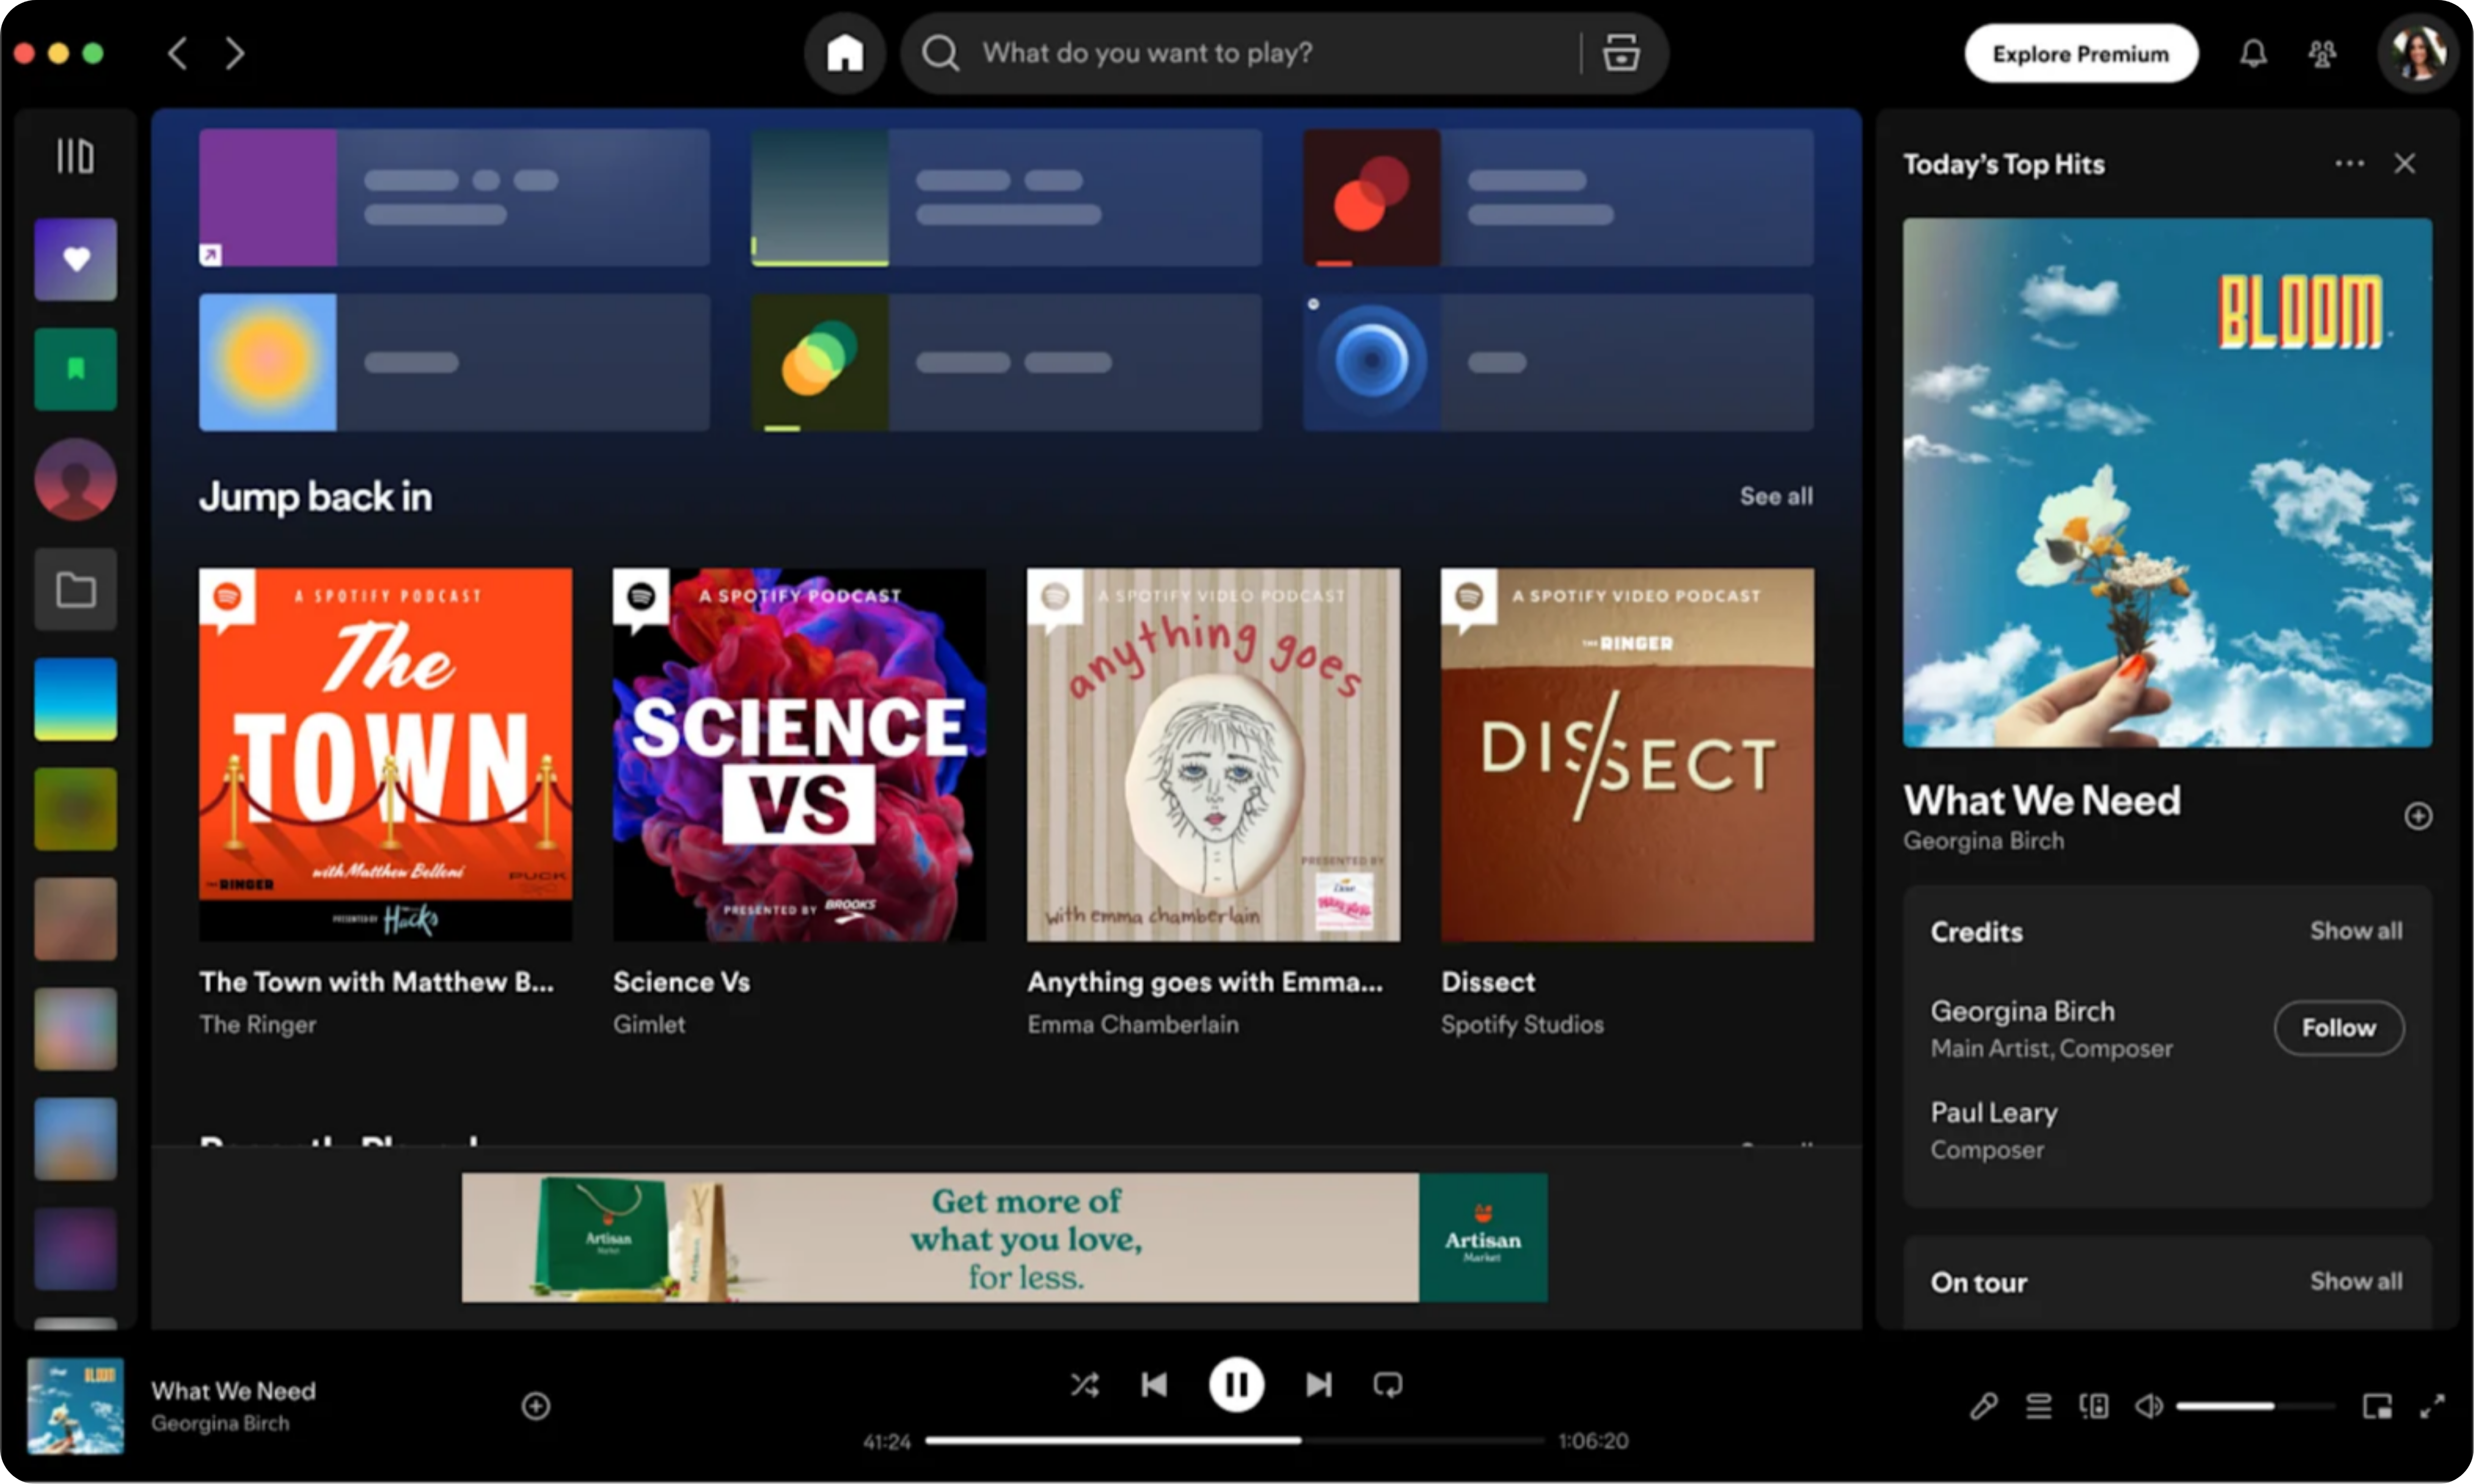The image size is (2474, 1484).
Task: Toggle shuffle playback
Action: click(1085, 1386)
